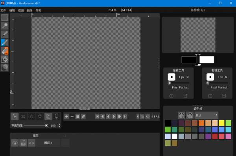Toggle horizontal mirroring for left tool
236x156 pixels.
[171, 96]
